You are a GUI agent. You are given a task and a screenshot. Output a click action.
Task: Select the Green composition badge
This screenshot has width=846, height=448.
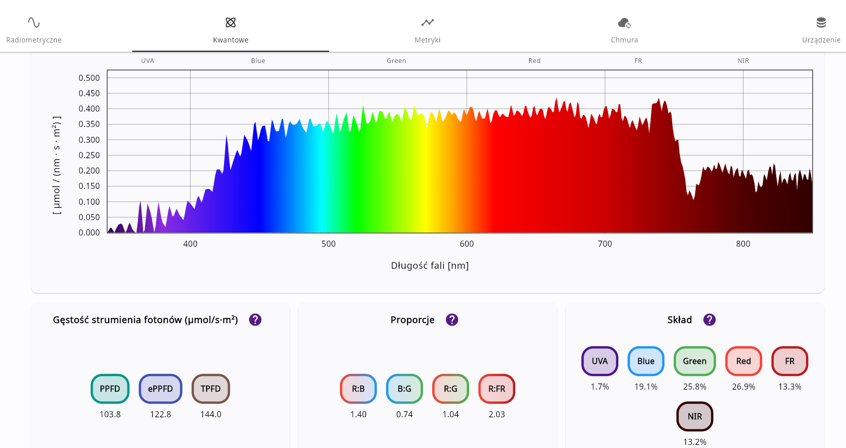(x=695, y=361)
